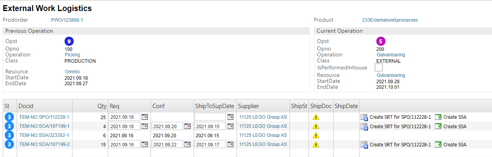Image resolution: width=492 pixels, height=157 pixels.
Task: Open product 233Externalworkprocesses link
Action: click(390, 20)
